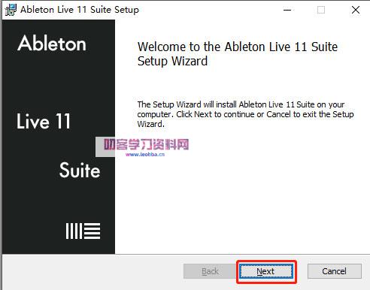Click the Ableton wordmark in the dark banner

52,44
